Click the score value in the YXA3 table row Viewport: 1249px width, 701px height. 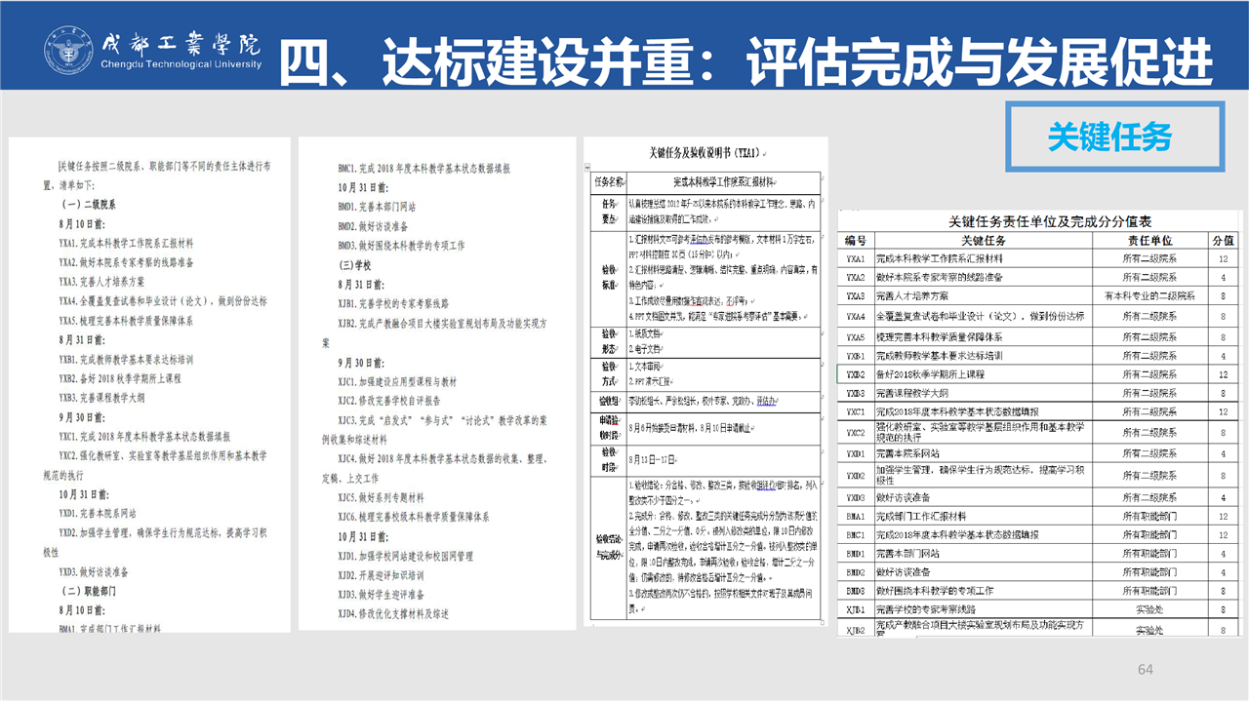coord(1223,296)
